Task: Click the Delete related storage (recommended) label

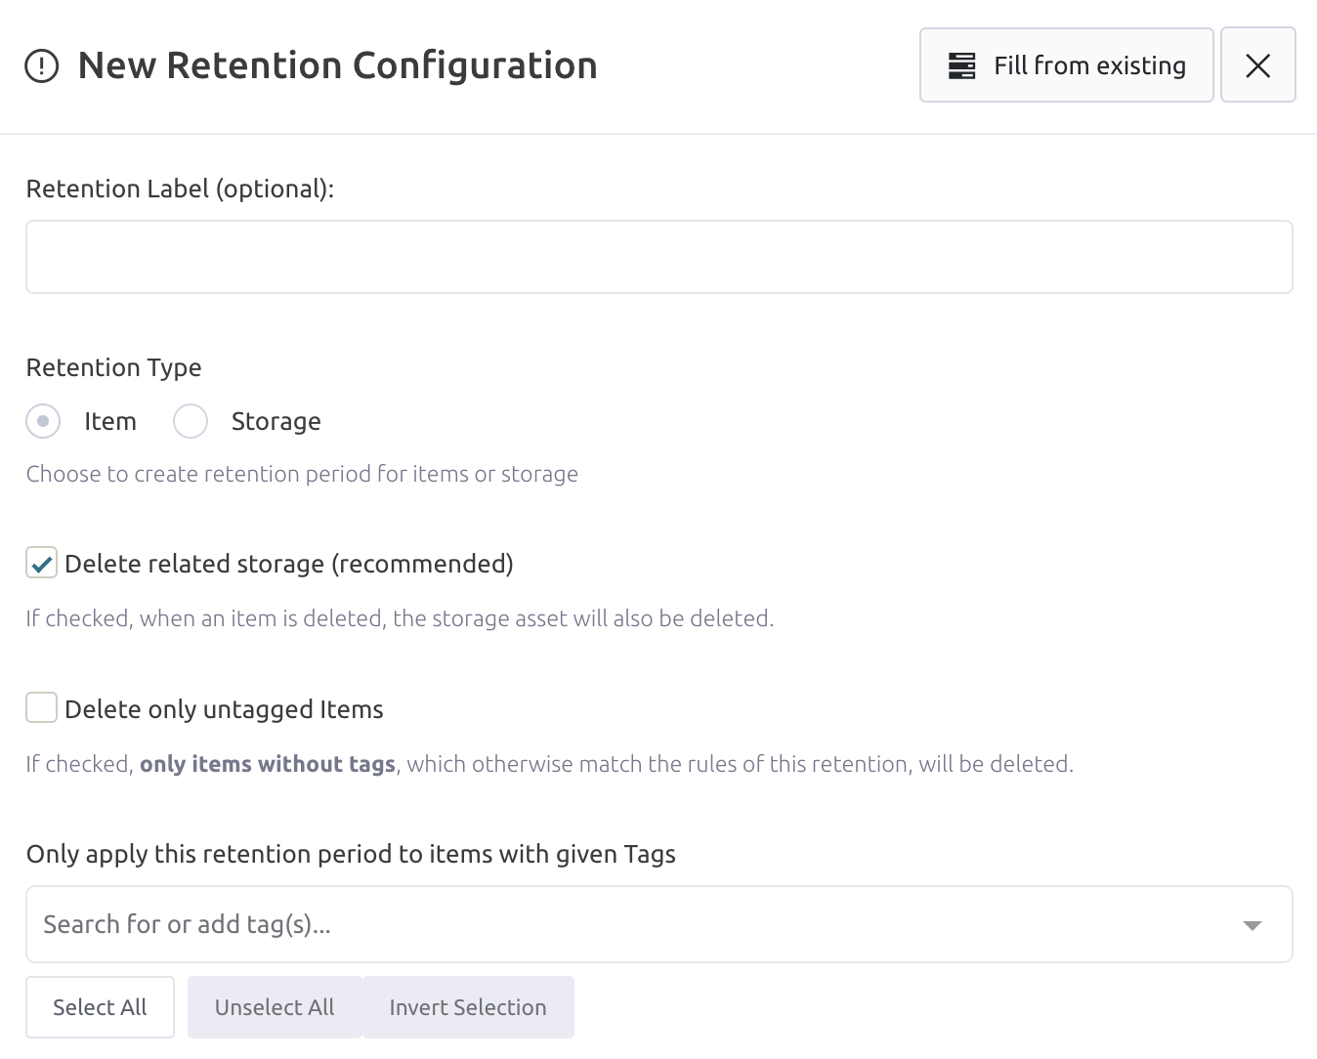Action: [x=288, y=564]
